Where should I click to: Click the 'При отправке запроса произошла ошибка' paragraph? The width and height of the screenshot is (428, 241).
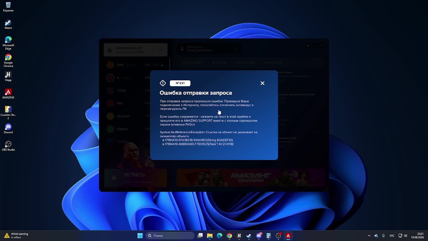pyautogui.click(x=207, y=105)
